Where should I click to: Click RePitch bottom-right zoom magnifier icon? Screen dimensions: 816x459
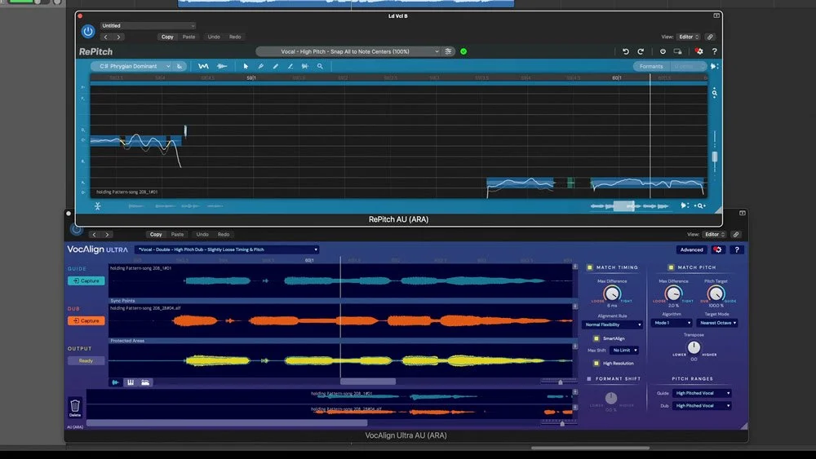point(700,205)
